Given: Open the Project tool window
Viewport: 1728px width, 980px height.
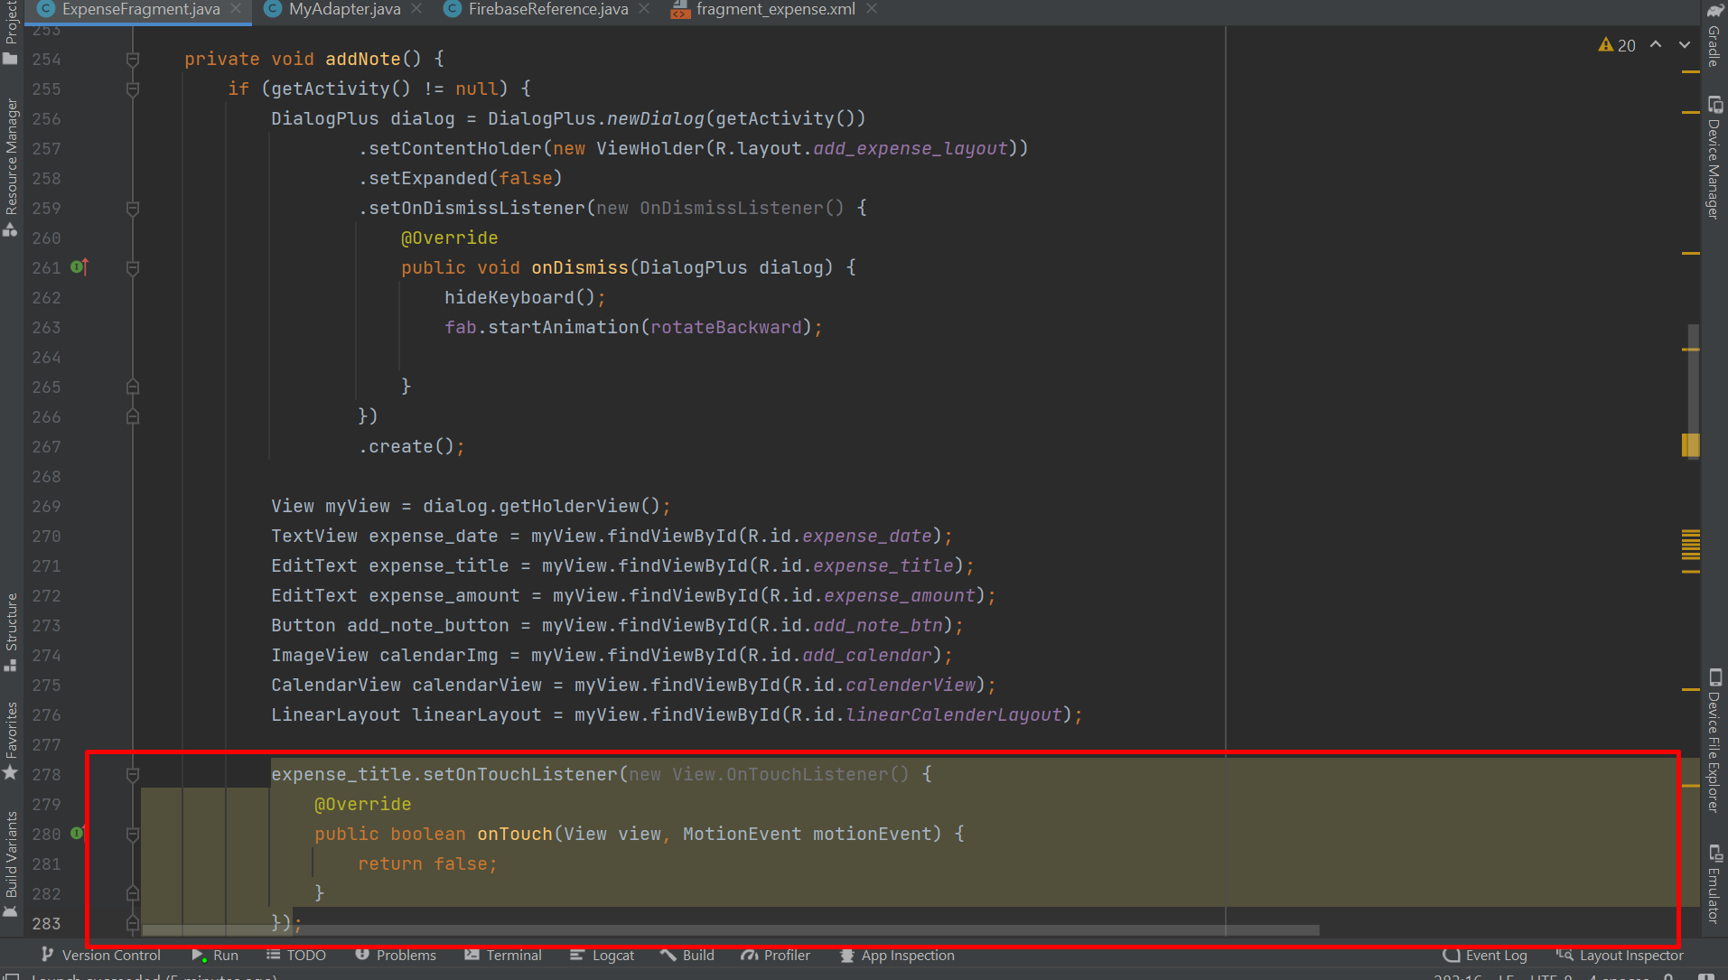Looking at the screenshot, I should point(11,34).
